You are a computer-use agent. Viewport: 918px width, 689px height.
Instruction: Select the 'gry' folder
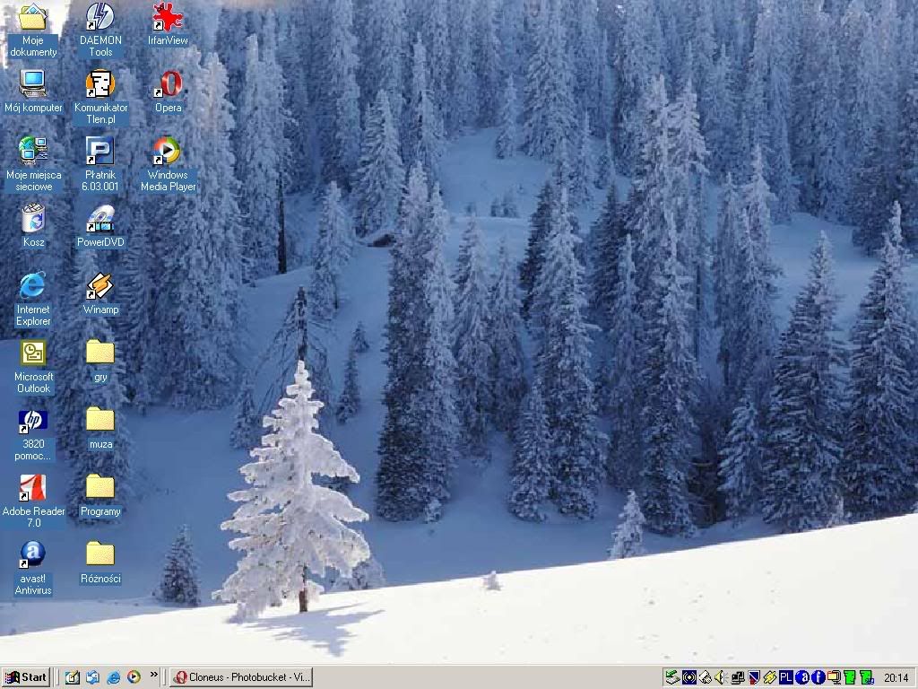tap(100, 354)
